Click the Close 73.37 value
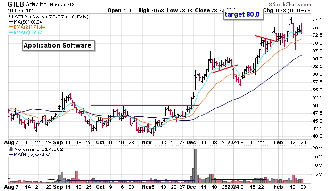This screenshot has width=330, height=191. click(209, 10)
